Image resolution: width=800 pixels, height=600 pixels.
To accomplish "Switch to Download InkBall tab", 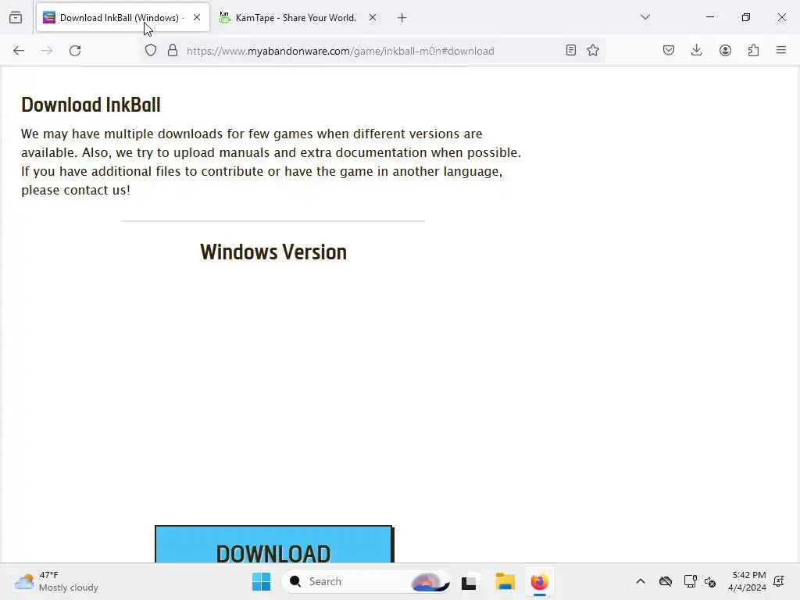I will click(x=123, y=18).
